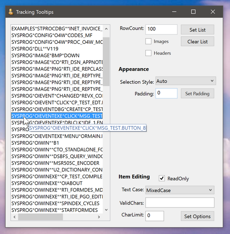This screenshot has height=234, width=230.
Task: Click the Set Padding button
Action: [x=198, y=93]
